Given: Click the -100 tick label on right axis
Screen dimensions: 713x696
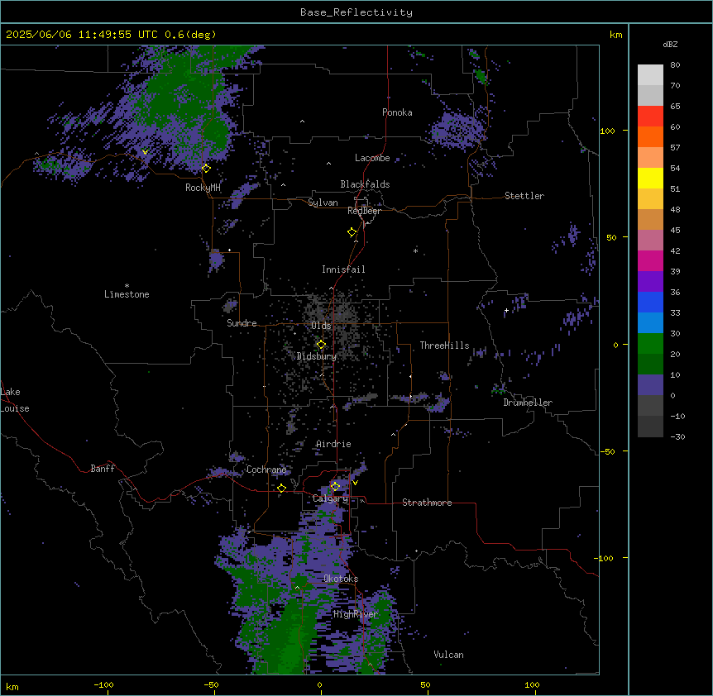Looking at the screenshot, I should point(605,558).
